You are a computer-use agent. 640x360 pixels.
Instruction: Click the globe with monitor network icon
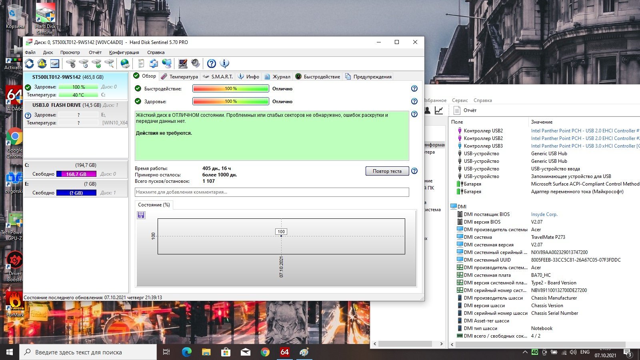167,64
